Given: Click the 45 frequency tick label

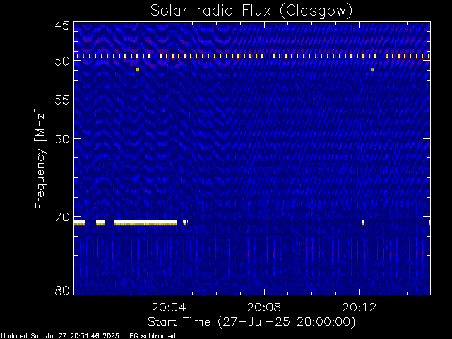Looking at the screenshot, I should (62, 25).
